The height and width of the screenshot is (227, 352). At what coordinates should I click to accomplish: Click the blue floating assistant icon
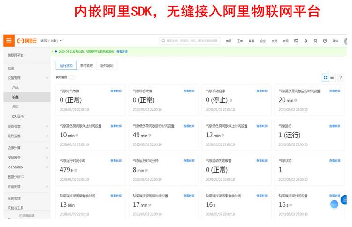point(334,204)
